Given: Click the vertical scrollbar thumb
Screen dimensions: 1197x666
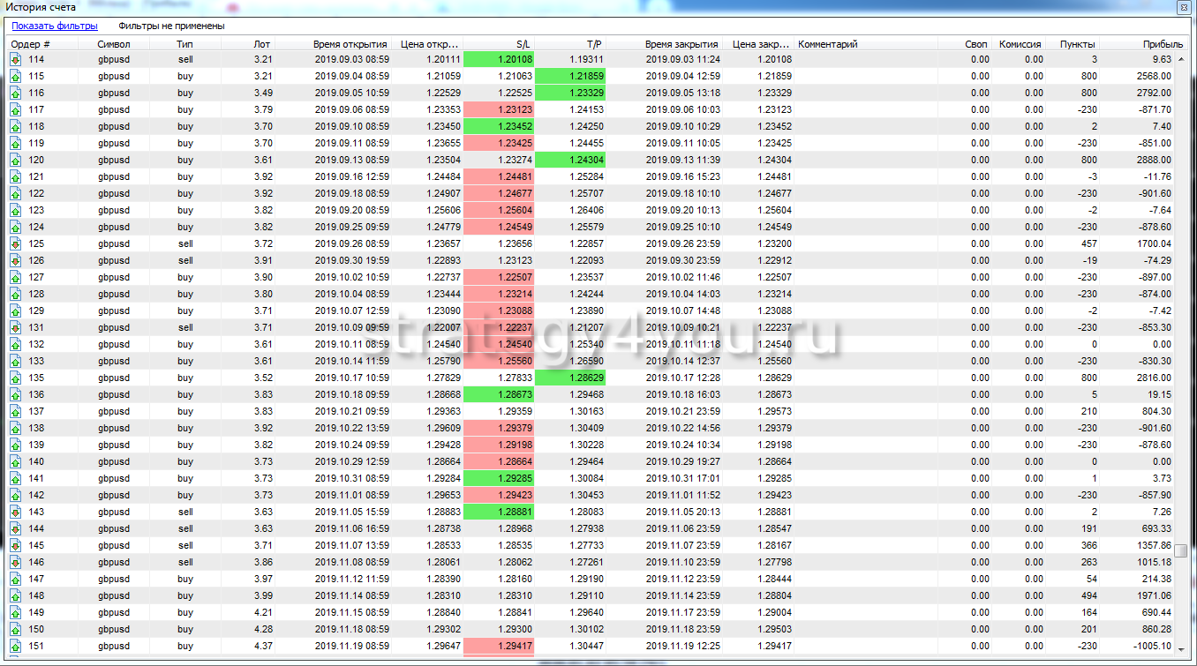Looking at the screenshot, I should pyautogui.click(x=1181, y=550).
